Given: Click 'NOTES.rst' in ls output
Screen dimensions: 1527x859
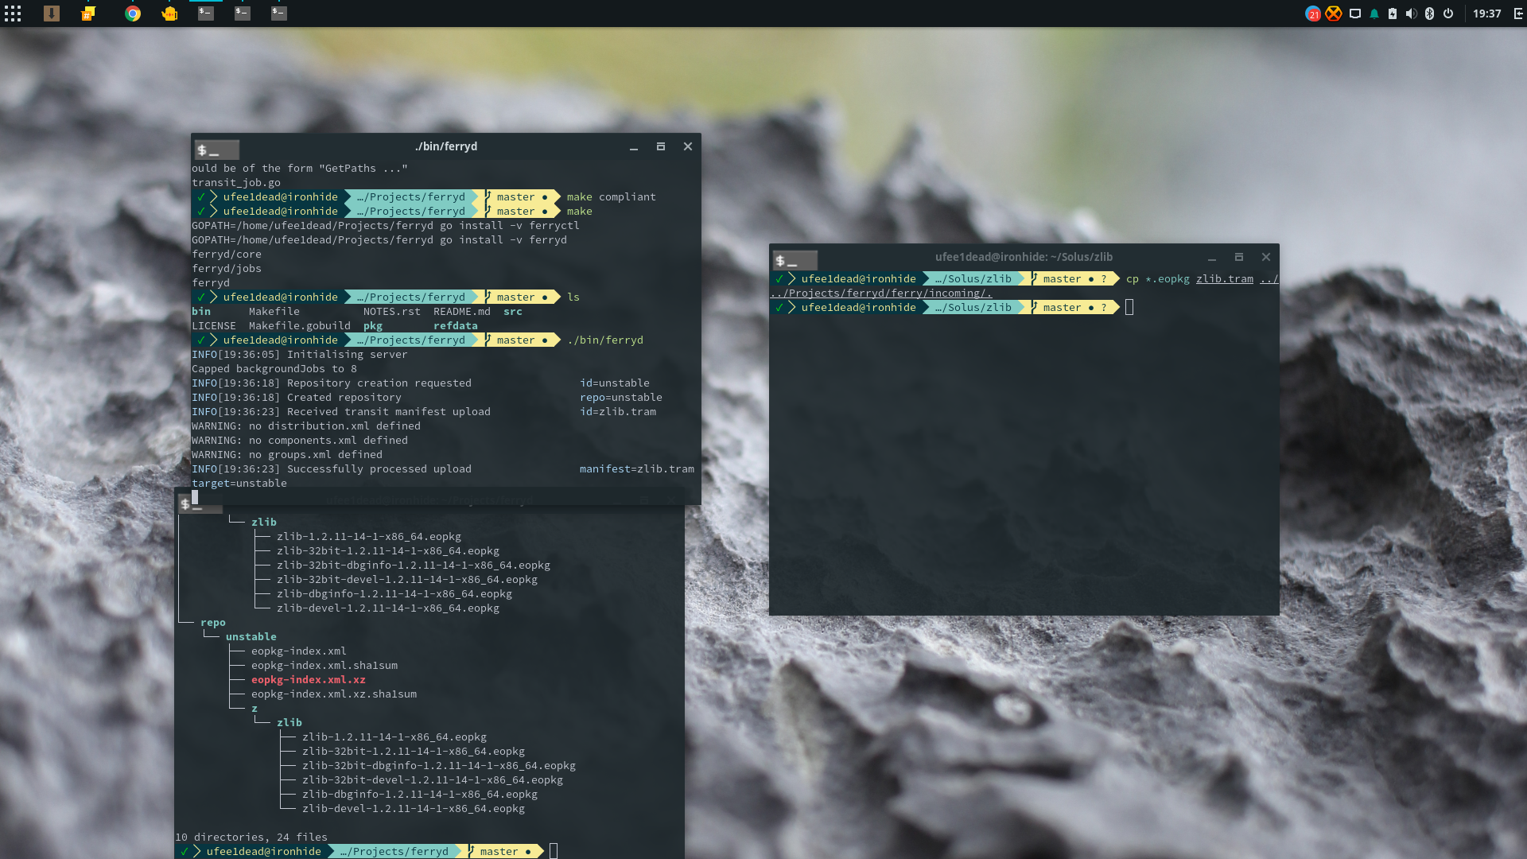Looking at the screenshot, I should point(392,312).
